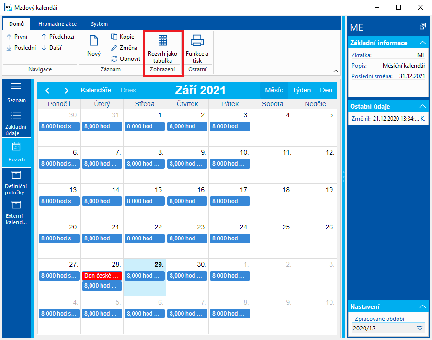Open the Systém ribbon tab
The width and height of the screenshot is (432, 340).
(x=99, y=24)
